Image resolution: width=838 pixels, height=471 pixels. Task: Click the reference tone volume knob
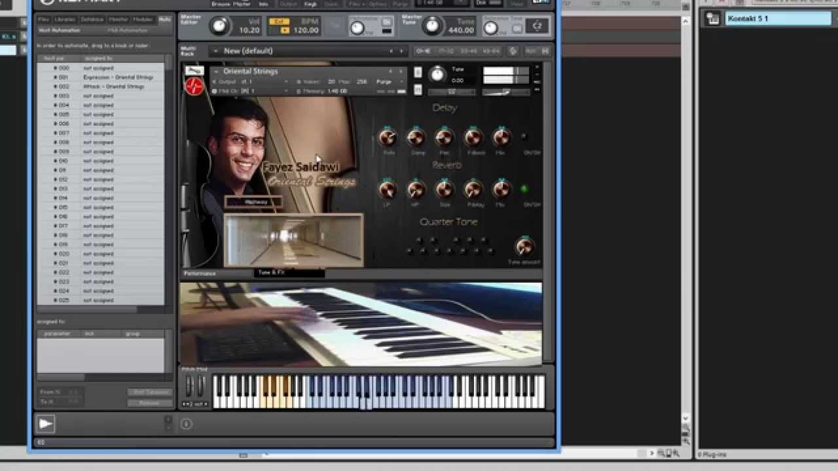pyautogui.click(x=492, y=27)
